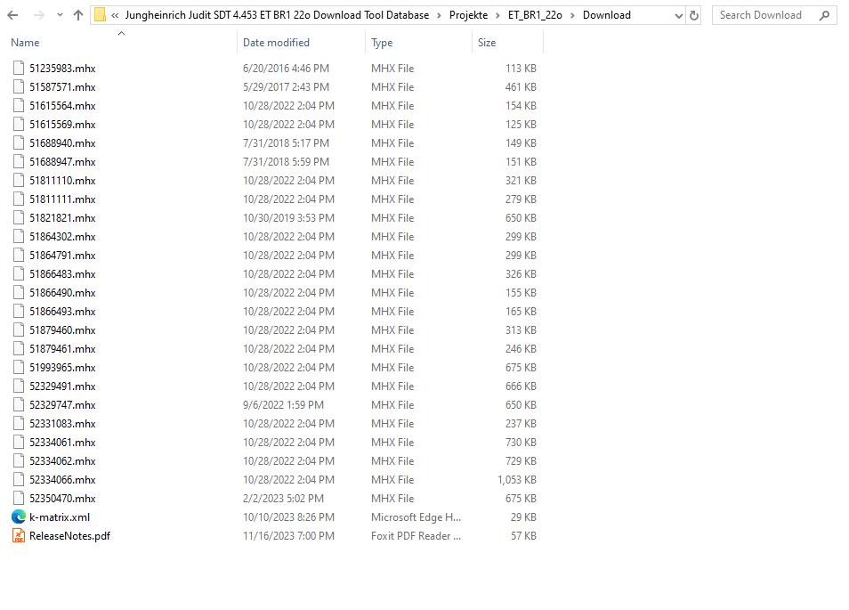Sort by Size column header
Screen dimensions: 849x610
tap(487, 42)
